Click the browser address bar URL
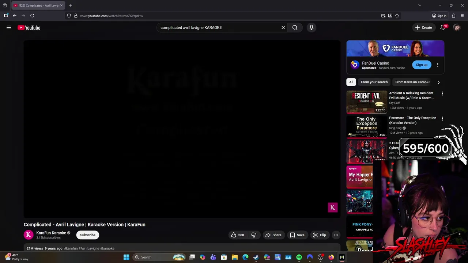468x263 pixels. pyautogui.click(x=112, y=16)
